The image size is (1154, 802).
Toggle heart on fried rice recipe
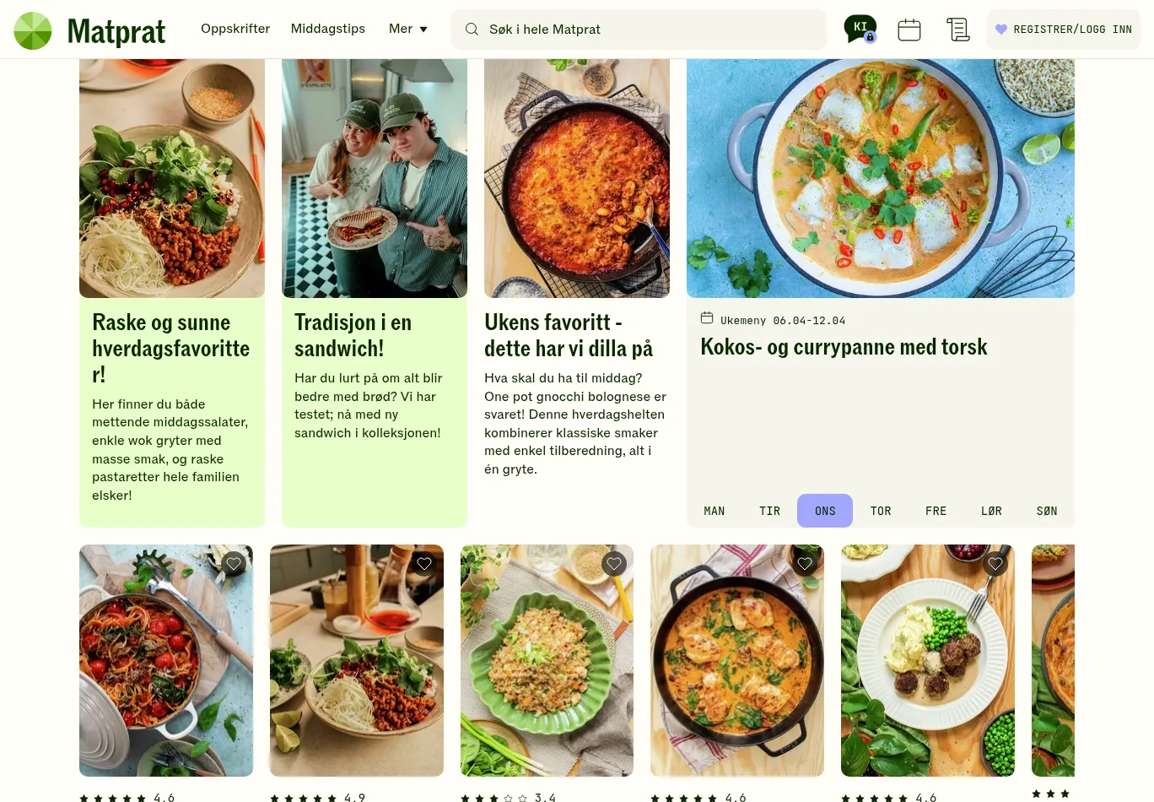coord(614,564)
